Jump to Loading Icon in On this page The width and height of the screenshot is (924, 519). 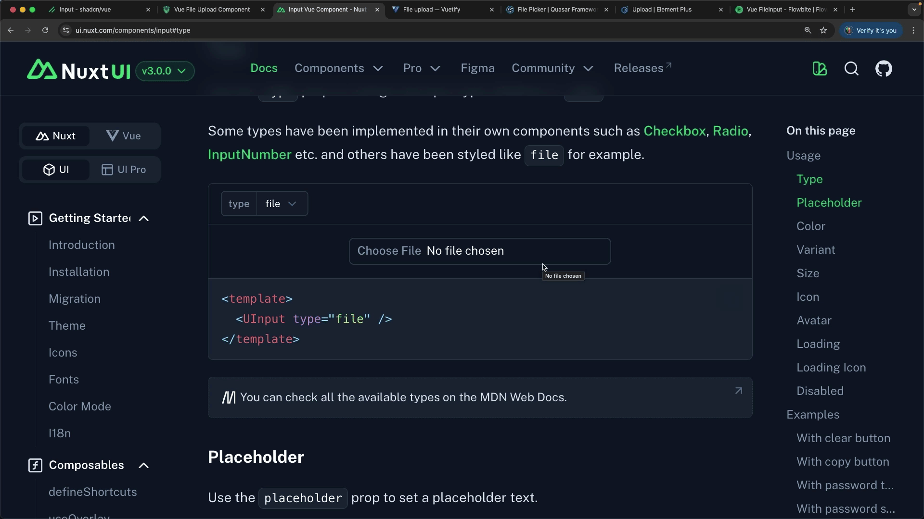(831, 368)
